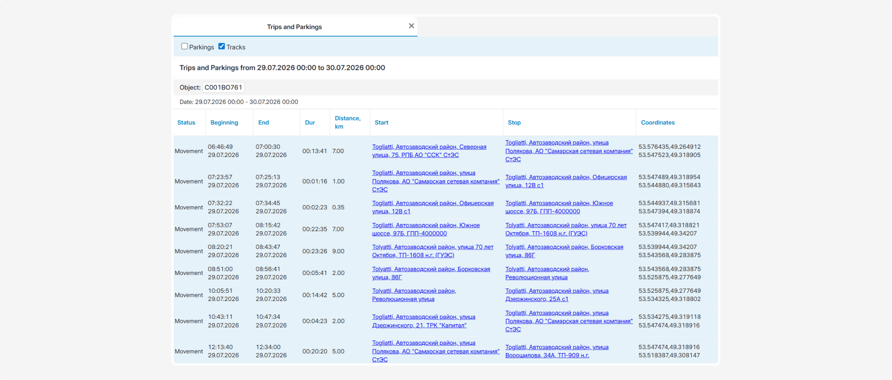The height and width of the screenshot is (380, 892).
Task: Click the Start column header
Action: coord(381,122)
